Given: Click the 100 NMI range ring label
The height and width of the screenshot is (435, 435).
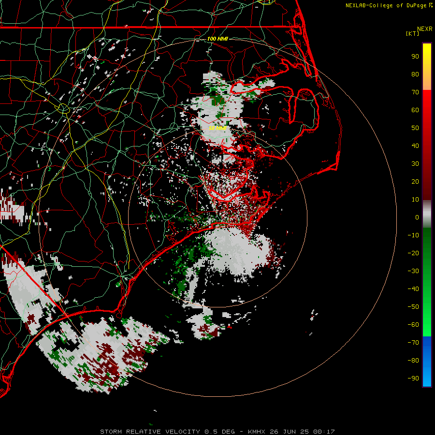Looking at the screenshot, I should [217, 39].
